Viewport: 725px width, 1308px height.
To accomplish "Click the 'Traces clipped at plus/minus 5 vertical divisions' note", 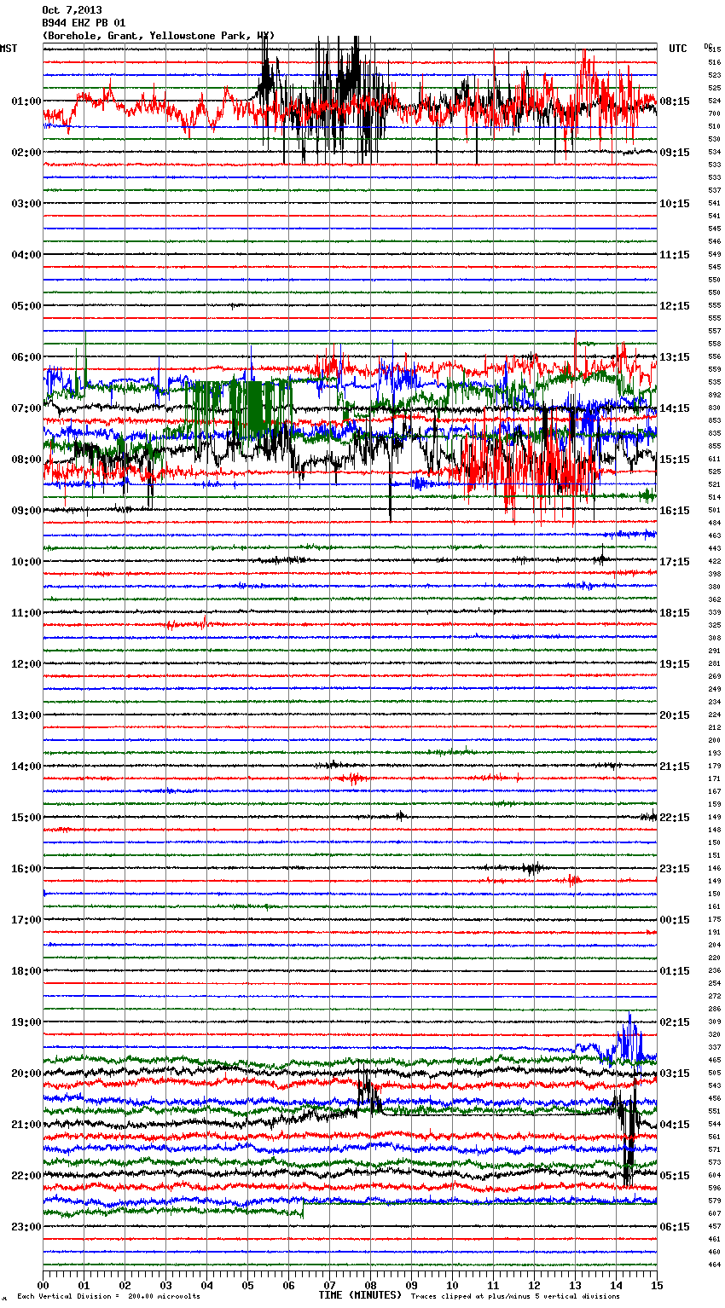I will pyautogui.click(x=516, y=1297).
